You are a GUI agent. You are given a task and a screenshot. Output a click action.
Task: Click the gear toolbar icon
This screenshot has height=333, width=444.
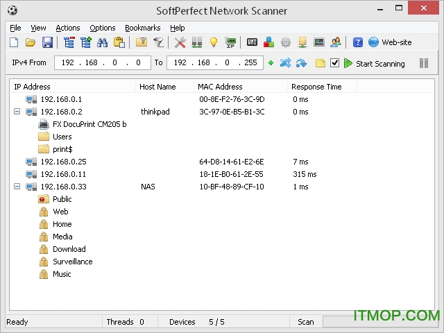tap(286, 42)
